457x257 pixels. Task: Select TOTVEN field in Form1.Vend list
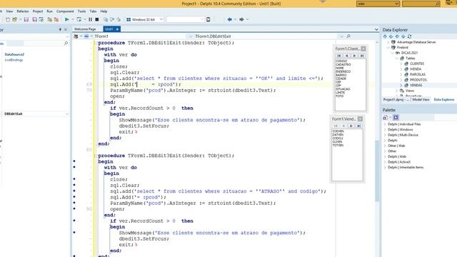[338, 145]
